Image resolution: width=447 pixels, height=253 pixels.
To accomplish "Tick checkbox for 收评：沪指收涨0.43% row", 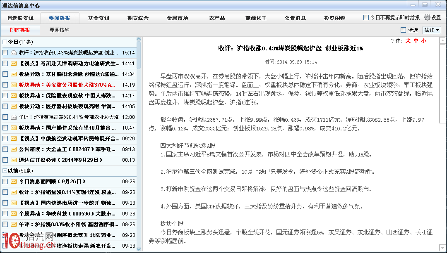I will (5, 53).
